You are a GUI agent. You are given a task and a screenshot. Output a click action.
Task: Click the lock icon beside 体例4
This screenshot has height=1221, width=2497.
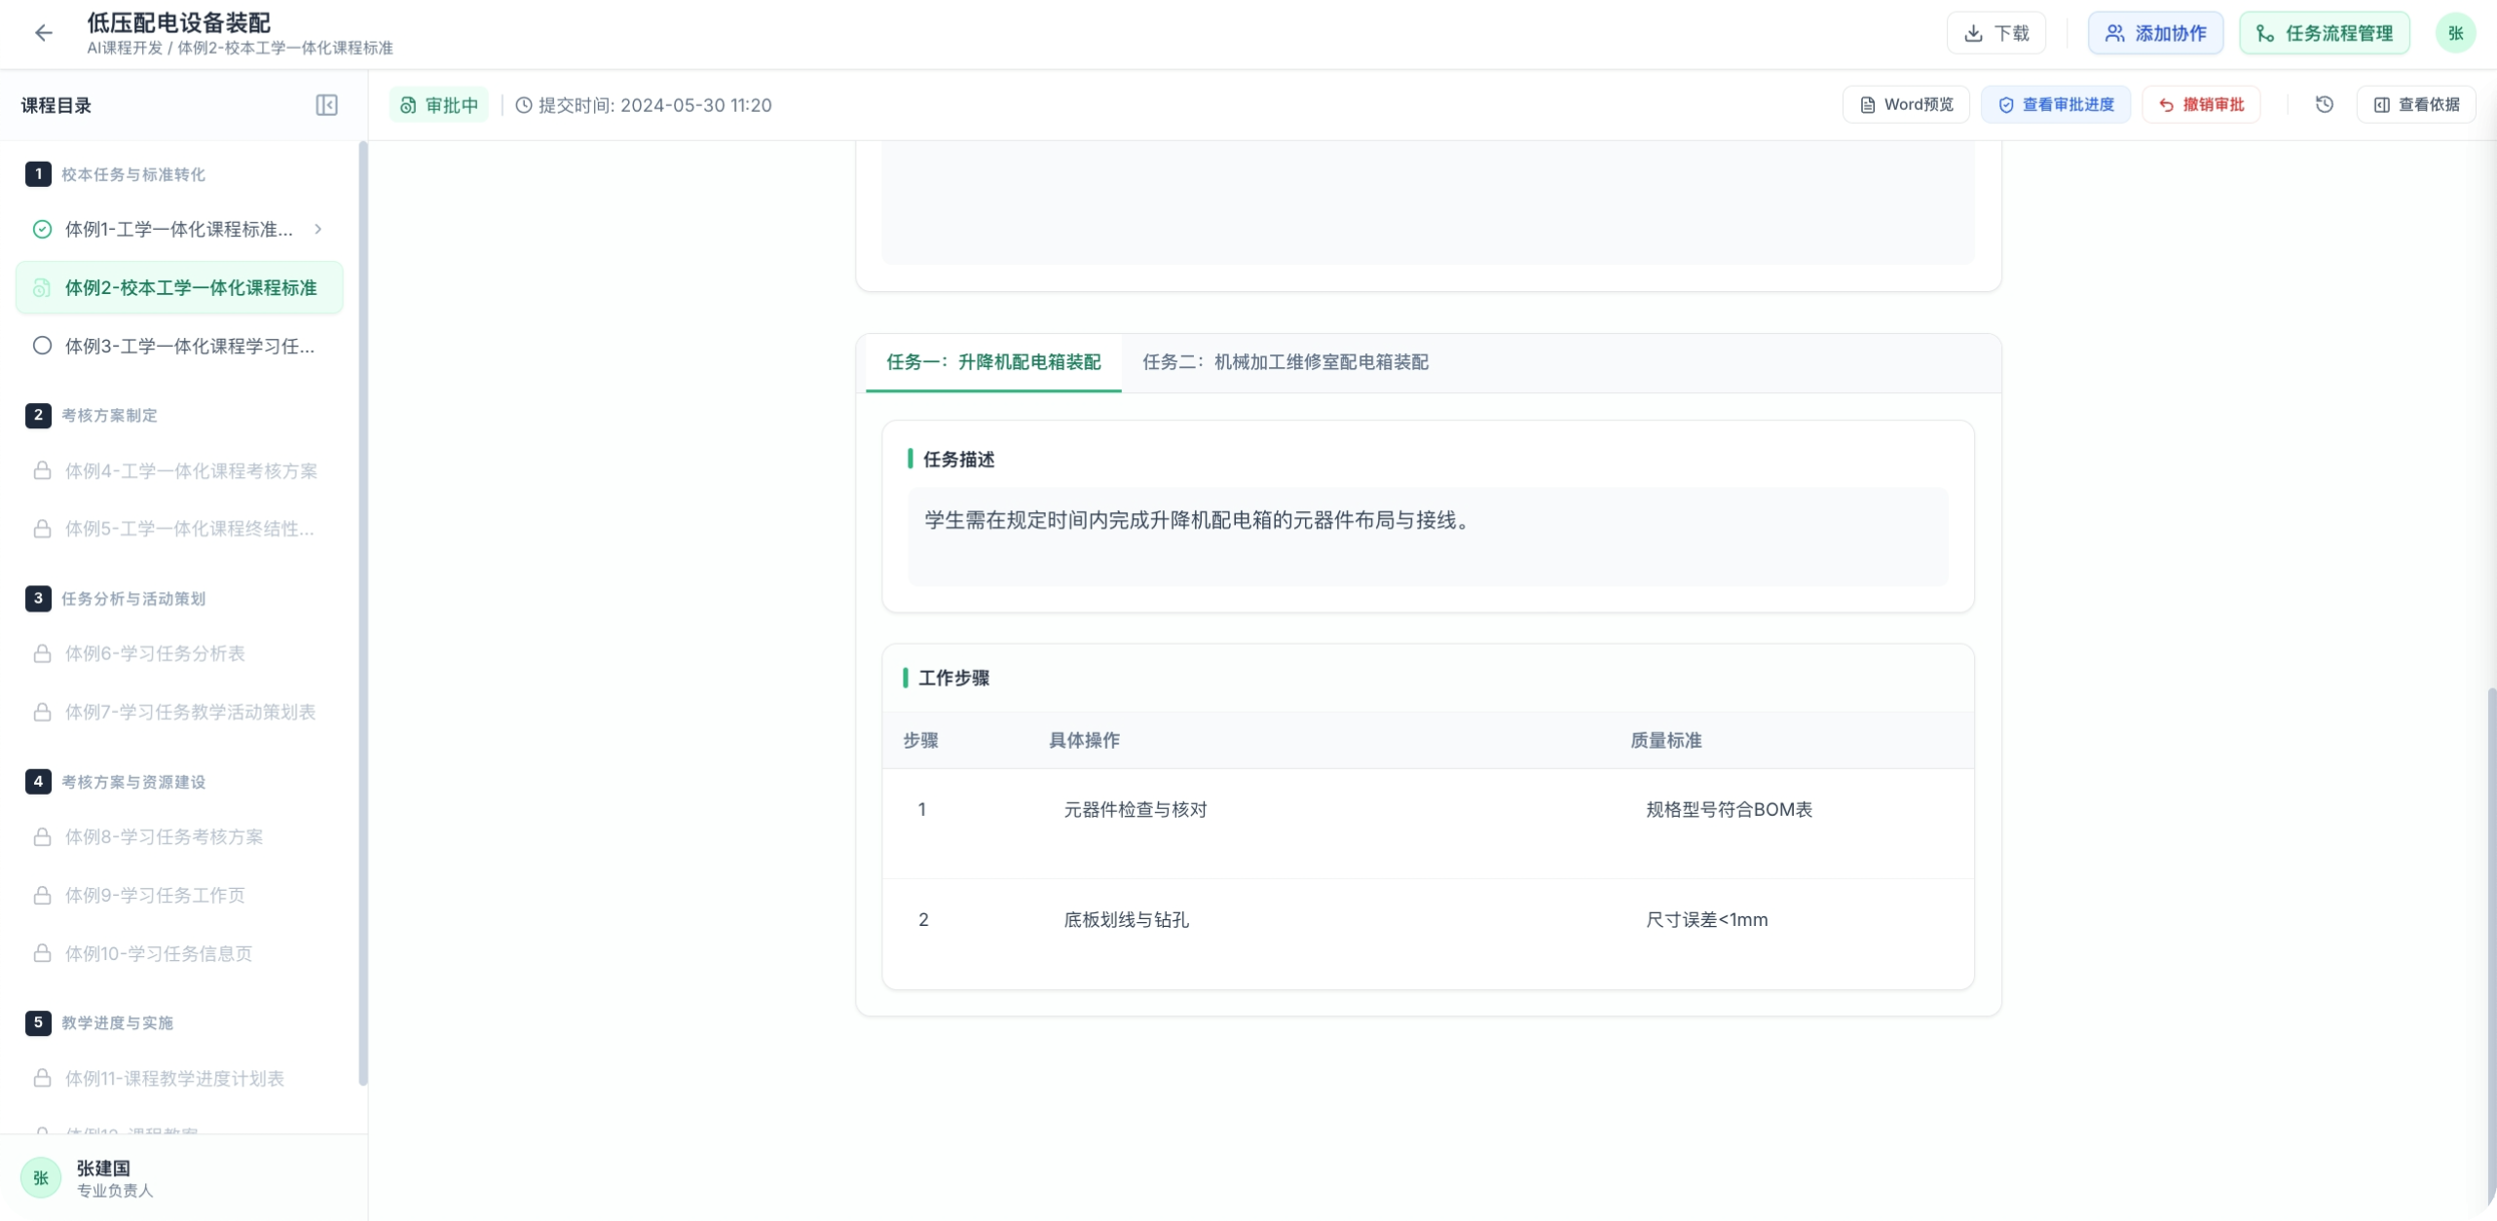[x=42, y=471]
